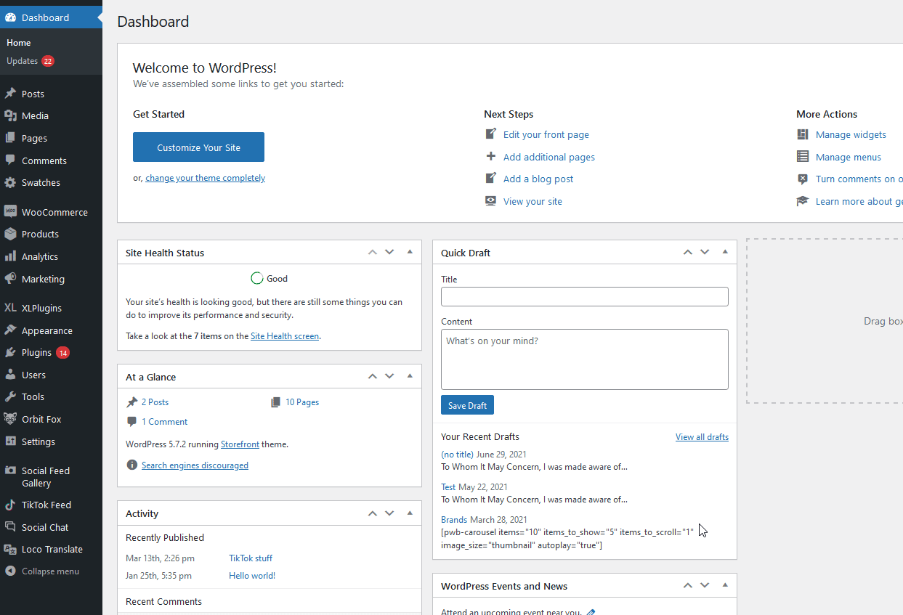Click the Media icon in sidebar

pos(10,115)
